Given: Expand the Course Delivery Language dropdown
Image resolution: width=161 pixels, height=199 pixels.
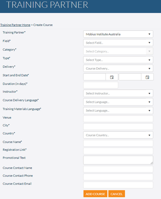Looking at the screenshot, I should [x=118, y=102].
